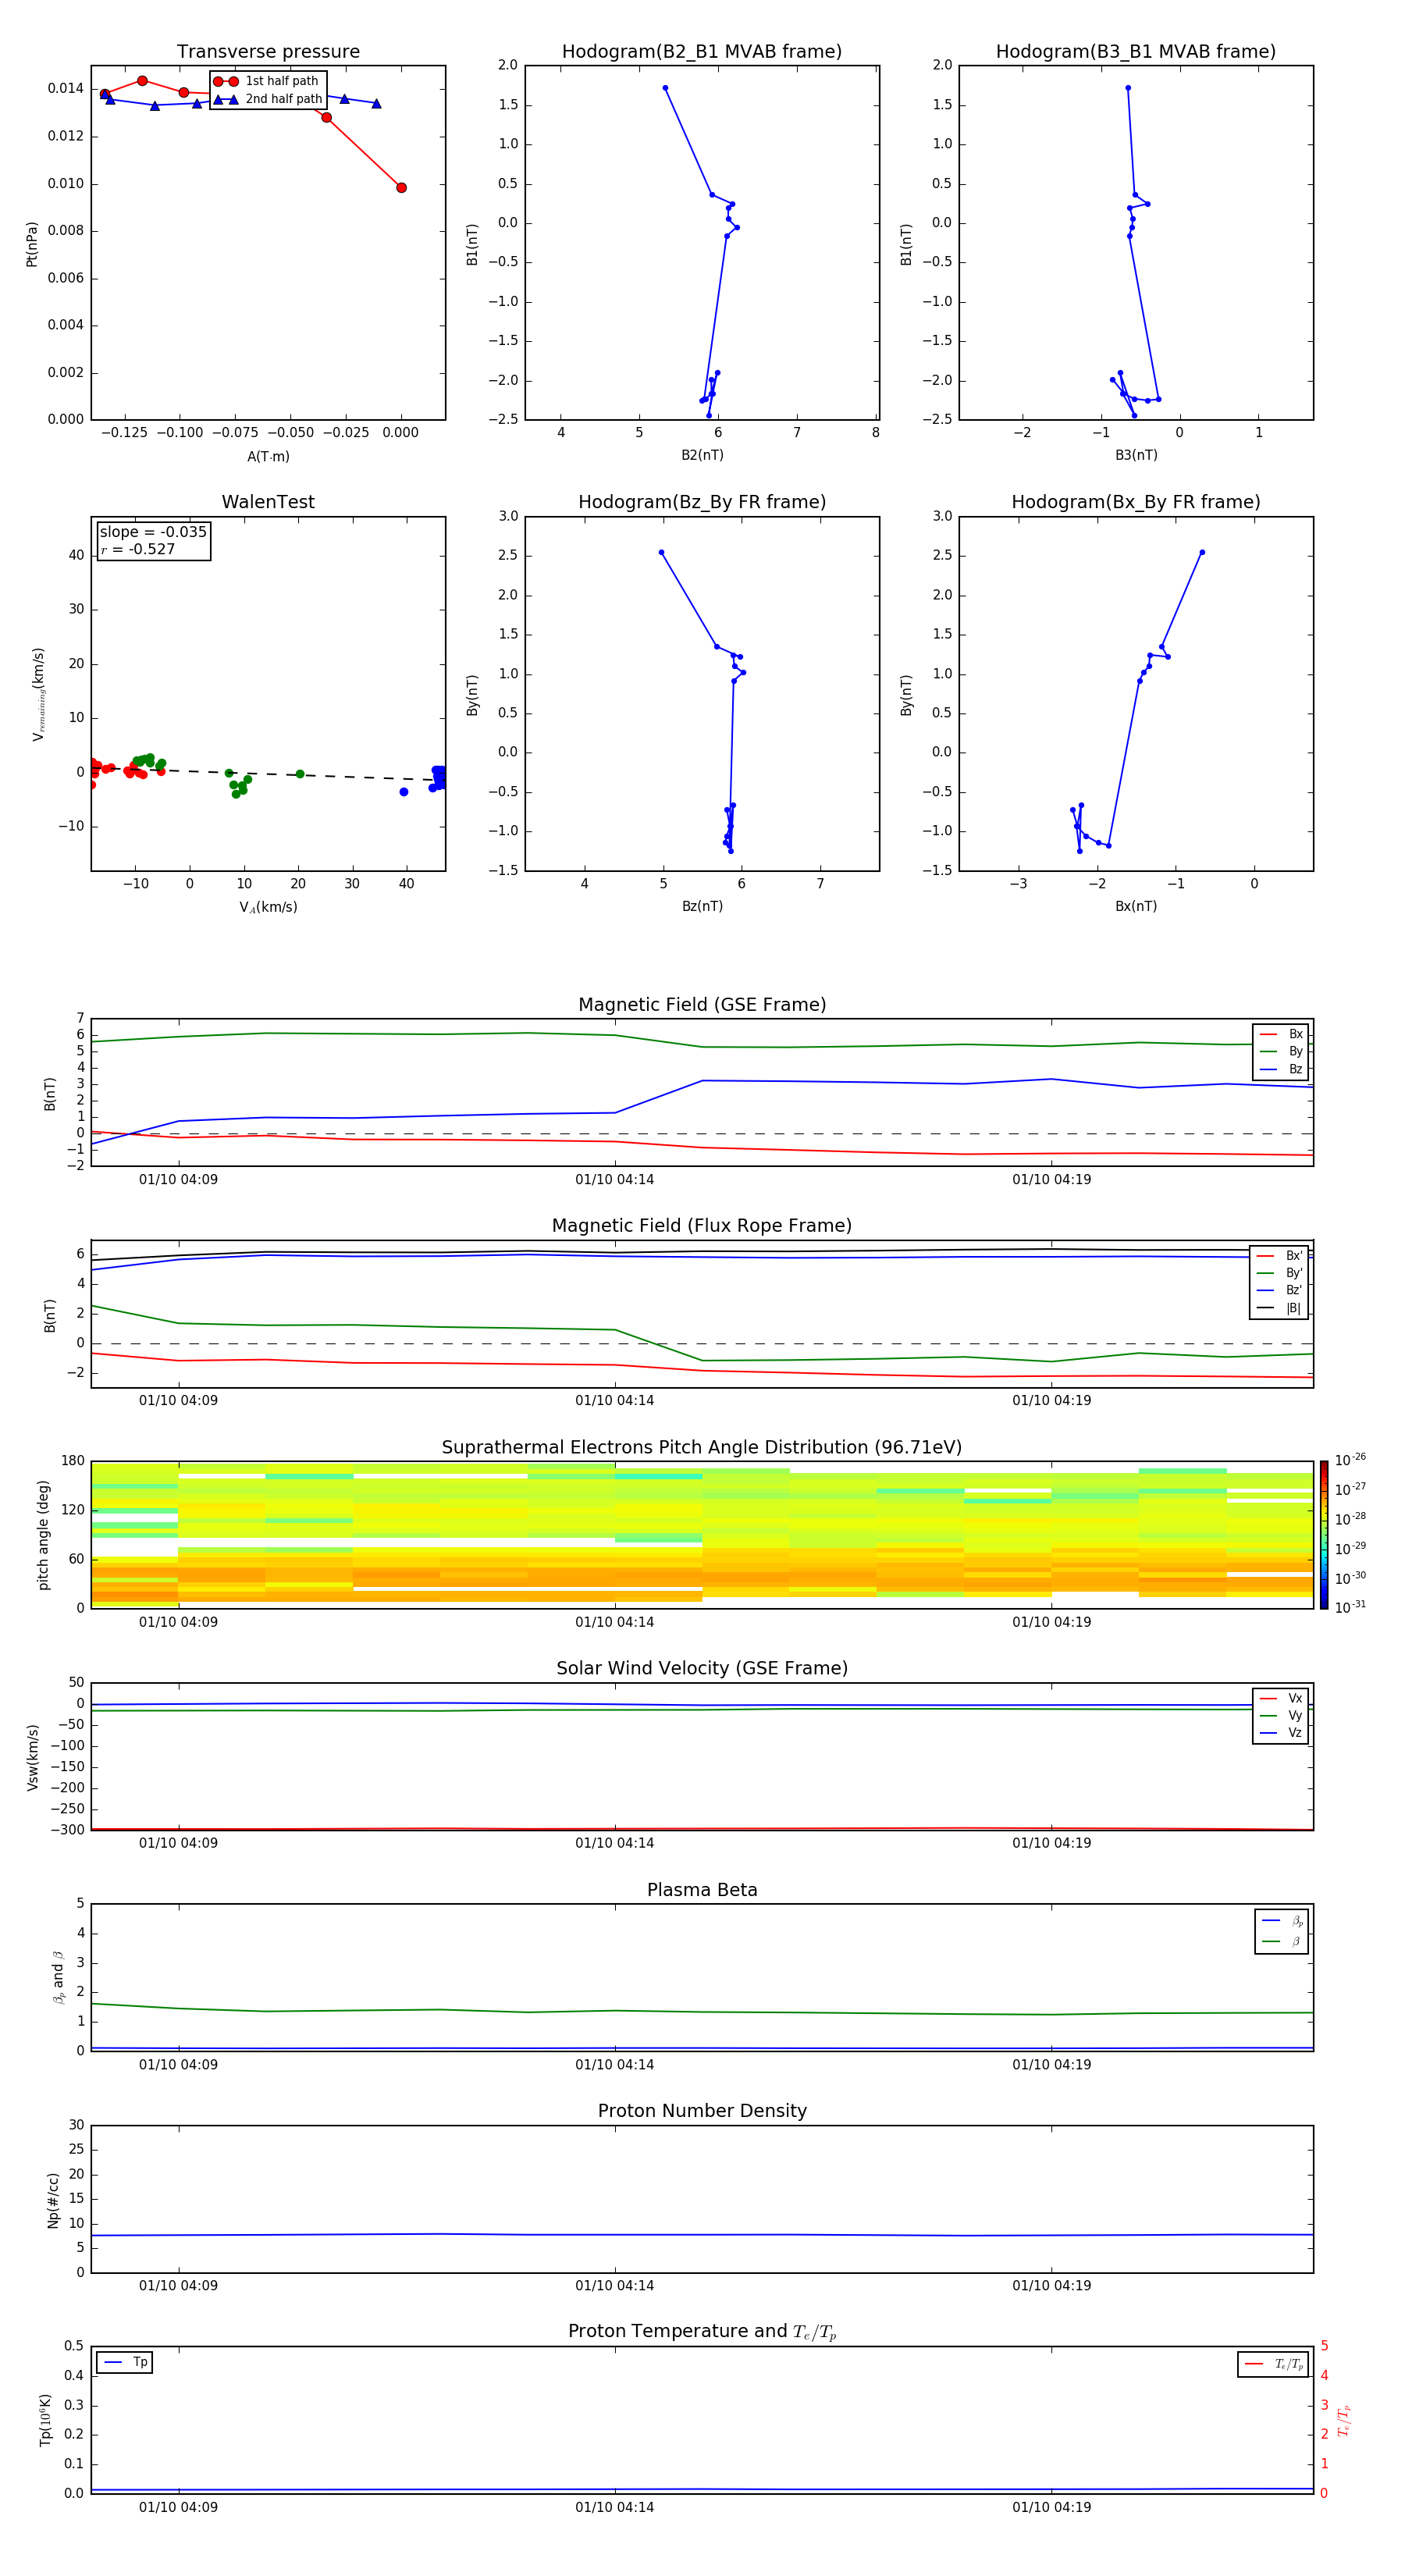Click the 'Proton Number Density' title

point(702,2111)
